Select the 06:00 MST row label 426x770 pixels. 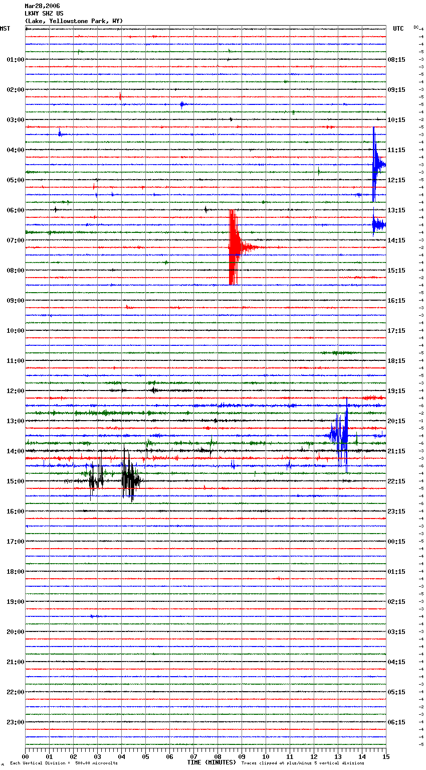[x=16, y=210]
